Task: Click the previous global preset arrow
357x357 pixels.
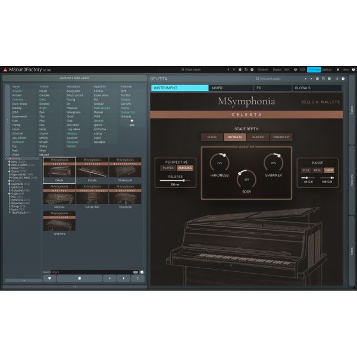Action: point(228,70)
